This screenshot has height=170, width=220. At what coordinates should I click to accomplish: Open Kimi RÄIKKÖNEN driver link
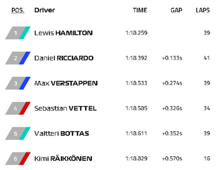click(x=63, y=158)
